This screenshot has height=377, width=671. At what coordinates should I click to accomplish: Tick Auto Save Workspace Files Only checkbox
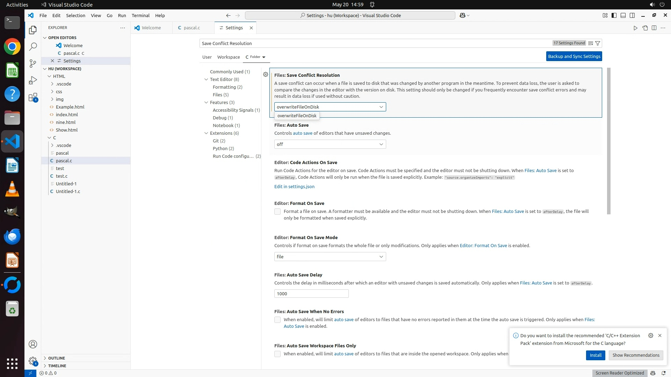277,354
